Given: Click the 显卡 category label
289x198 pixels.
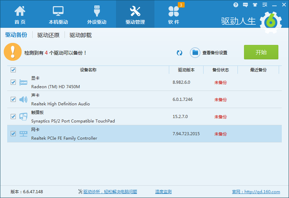Looking at the screenshot, I should tap(35, 78).
